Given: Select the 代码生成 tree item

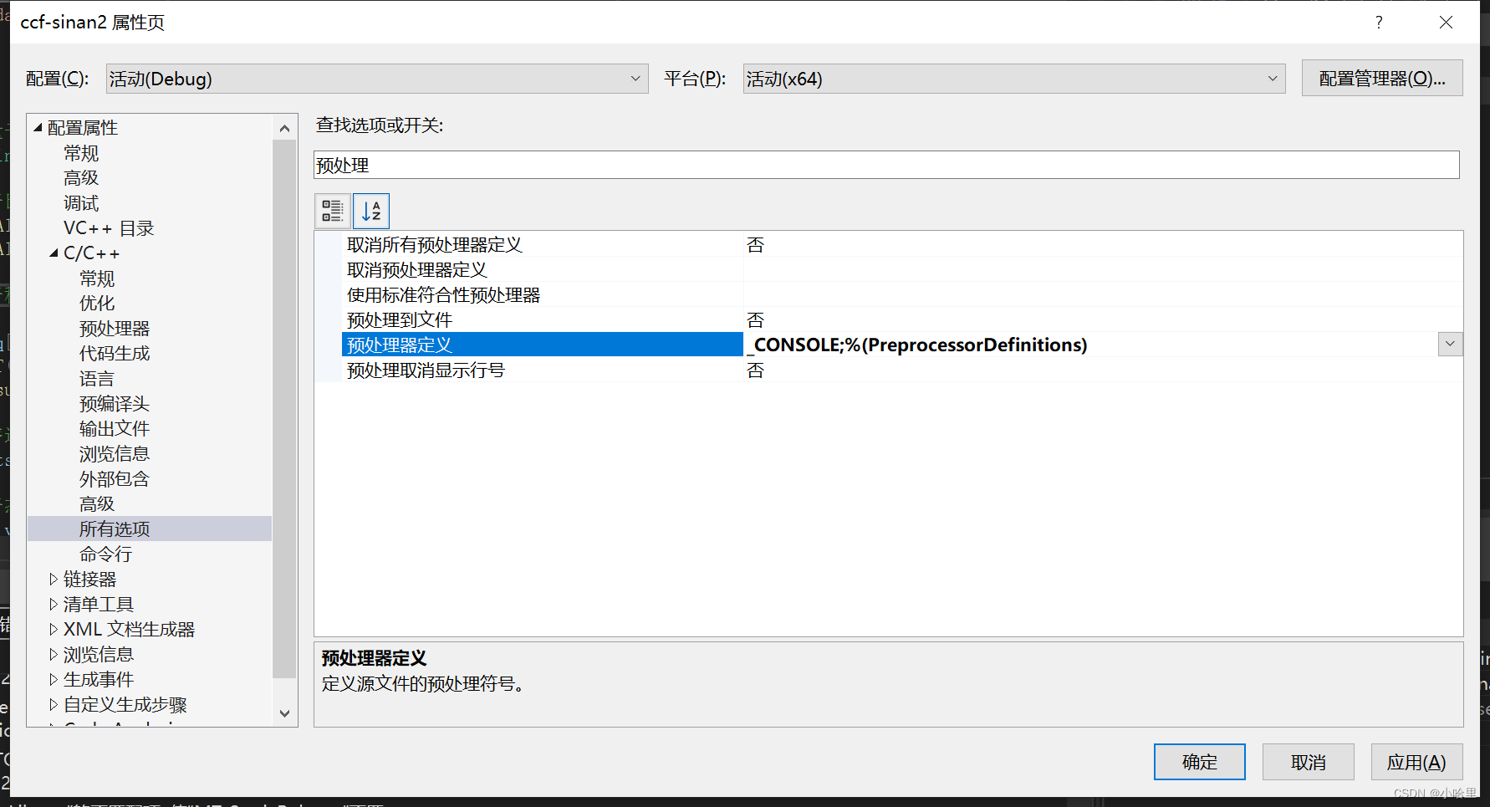Looking at the screenshot, I should (115, 354).
